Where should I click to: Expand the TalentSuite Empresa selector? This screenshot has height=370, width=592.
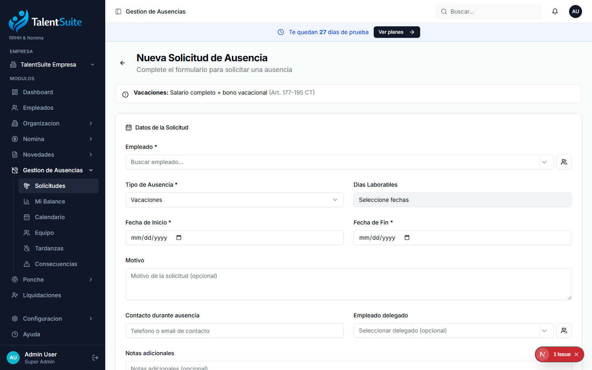coord(53,65)
